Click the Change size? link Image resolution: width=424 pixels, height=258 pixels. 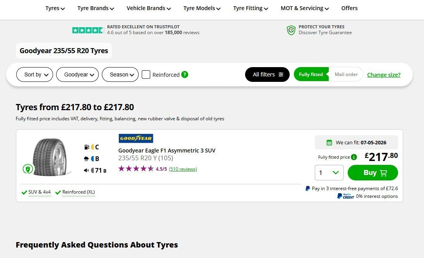point(384,75)
